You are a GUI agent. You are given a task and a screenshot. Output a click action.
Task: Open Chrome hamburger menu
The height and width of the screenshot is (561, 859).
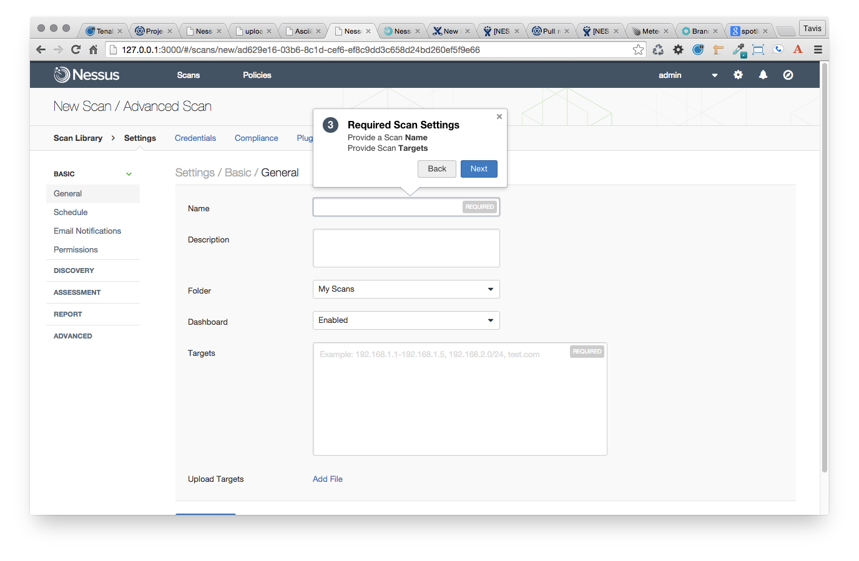pos(818,50)
